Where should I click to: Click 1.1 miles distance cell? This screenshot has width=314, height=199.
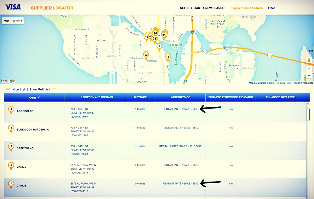(x=140, y=146)
